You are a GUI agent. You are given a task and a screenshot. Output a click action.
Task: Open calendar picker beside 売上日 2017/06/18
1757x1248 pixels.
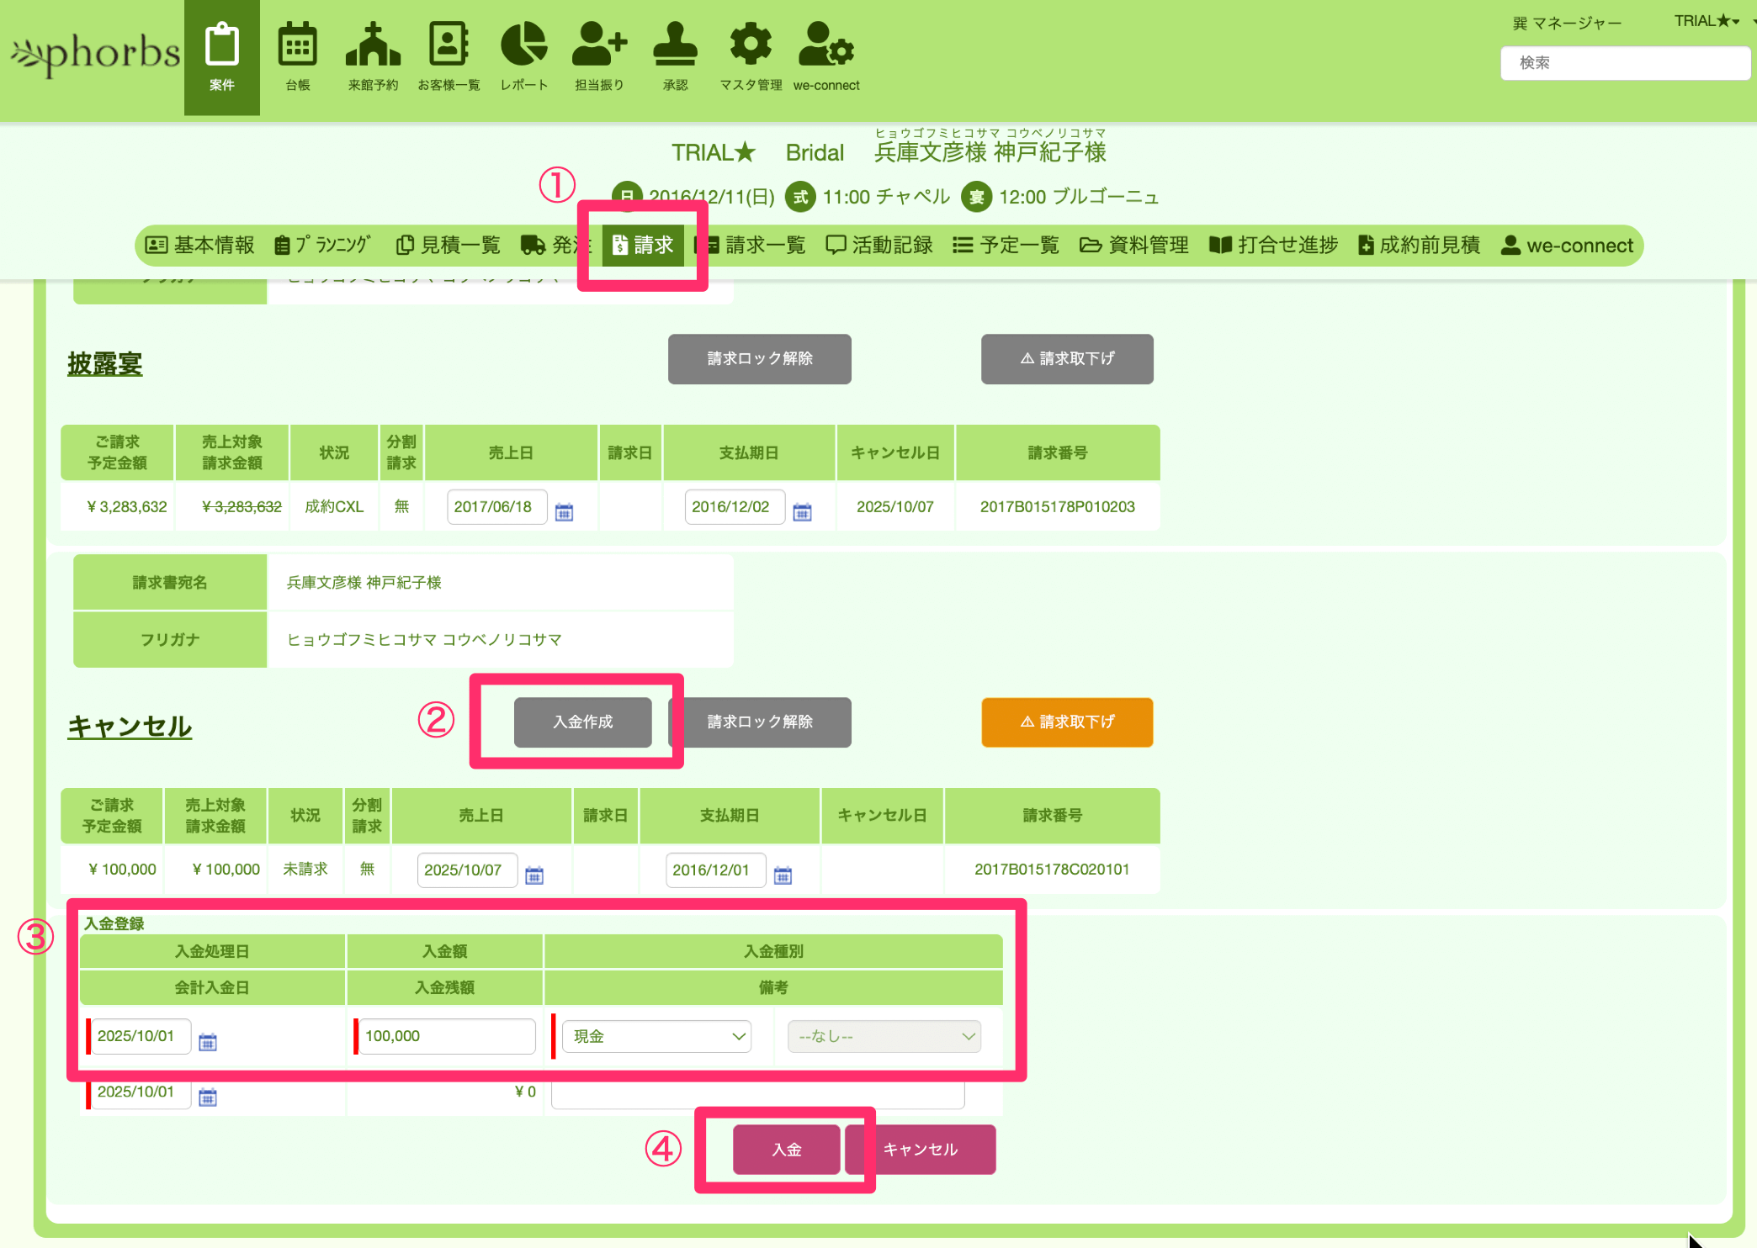pyautogui.click(x=564, y=511)
